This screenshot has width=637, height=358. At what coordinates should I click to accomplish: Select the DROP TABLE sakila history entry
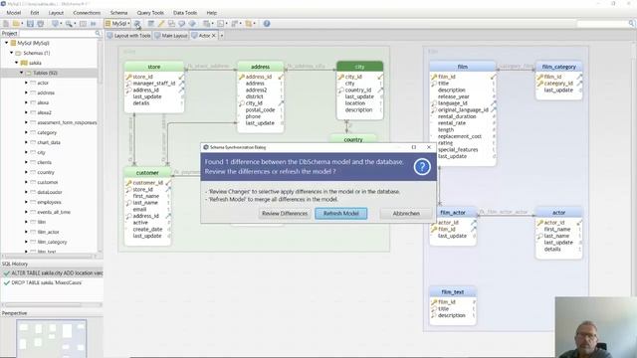coord(52,282)
